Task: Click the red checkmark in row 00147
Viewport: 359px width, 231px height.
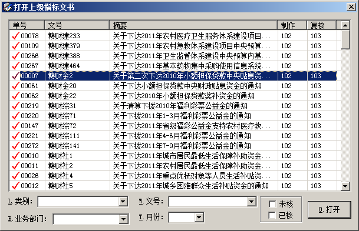Action: [x=15, y=126]
